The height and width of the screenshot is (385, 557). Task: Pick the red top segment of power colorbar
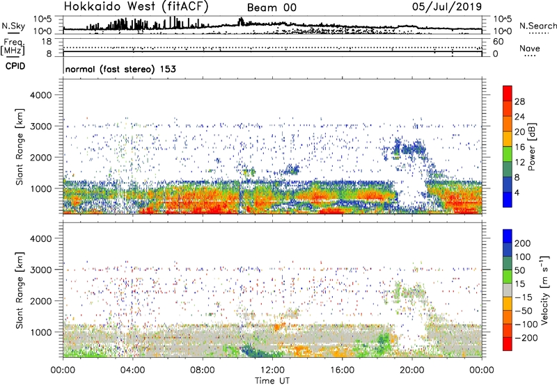508,94
